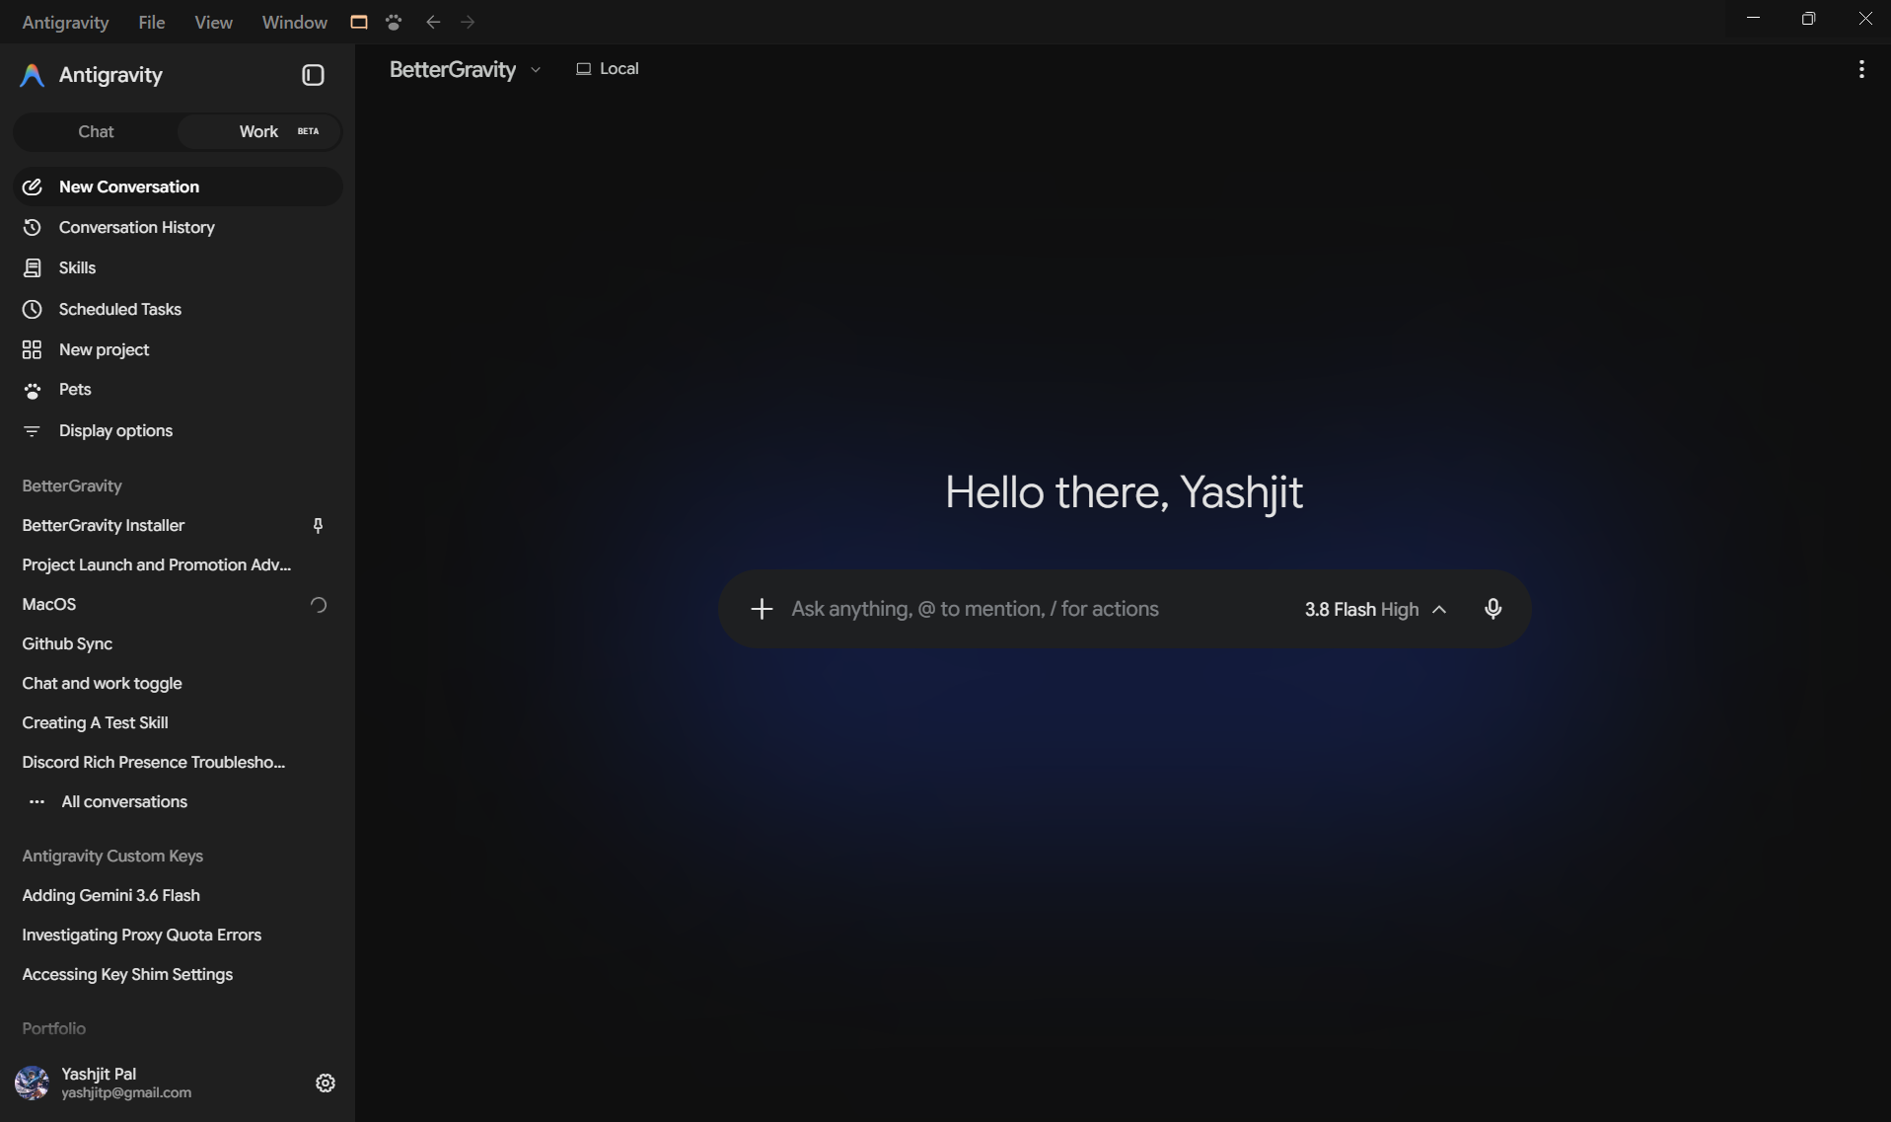Open the folder icon in the title bar
Image resolution: width=1891 pixels, height=1122 pixels.
pyautogui.click(x=359, y=22)
